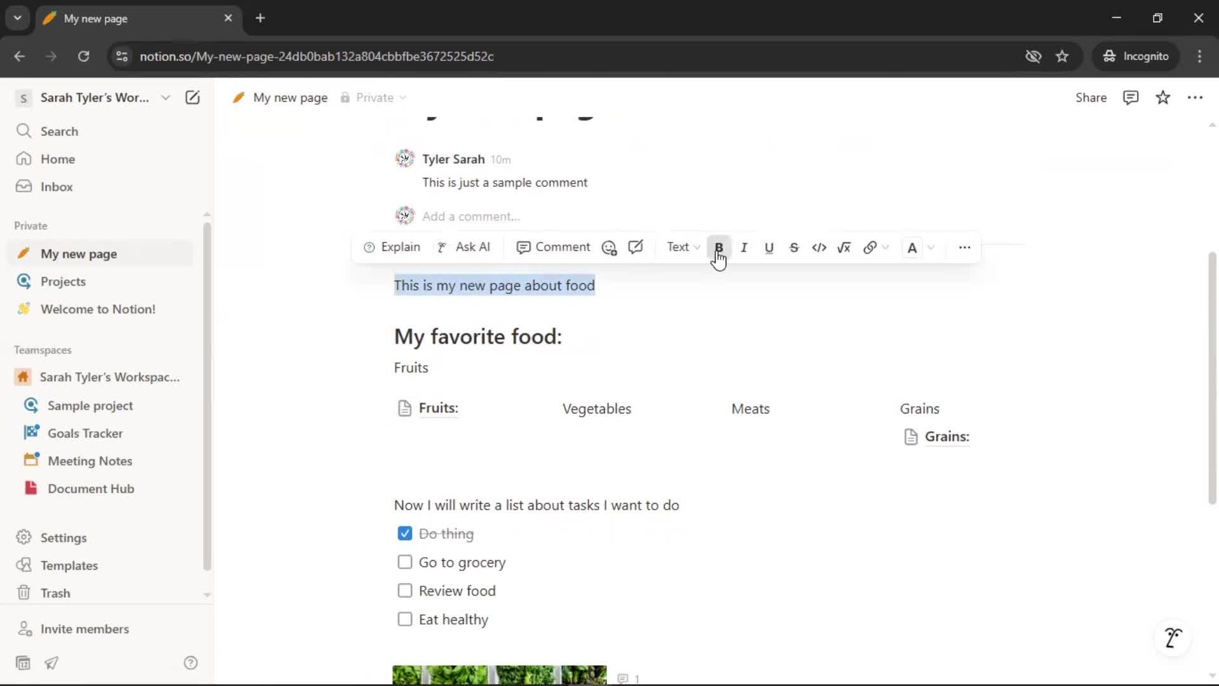Open Projects page in sidebar
1219x686 pixels.
coord(102,281)
